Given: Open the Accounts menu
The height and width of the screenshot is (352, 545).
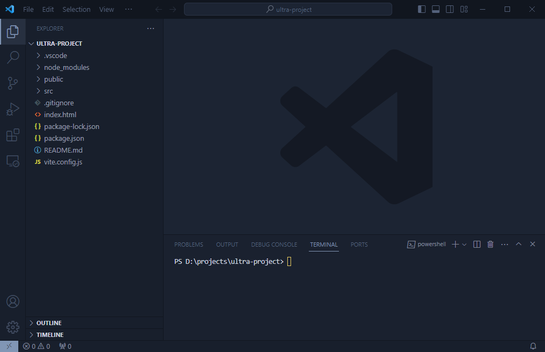Looking at the screenshot, I should (x=13, y=301).
